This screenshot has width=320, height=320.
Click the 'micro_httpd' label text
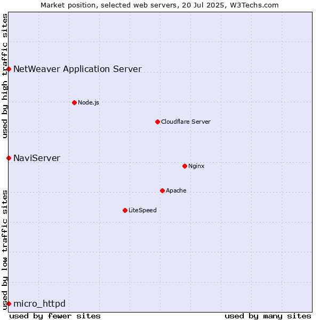(x=39, y=303)
